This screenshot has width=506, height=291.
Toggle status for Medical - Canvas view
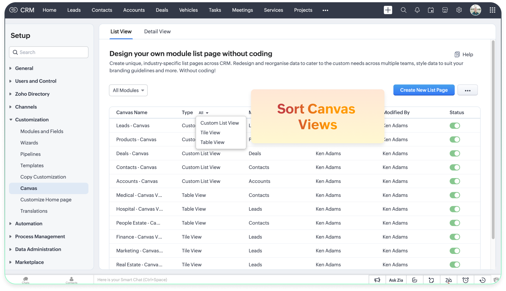454,195
